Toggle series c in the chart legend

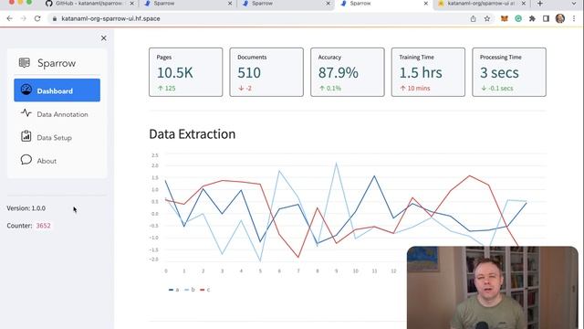(x=204, y=290)
